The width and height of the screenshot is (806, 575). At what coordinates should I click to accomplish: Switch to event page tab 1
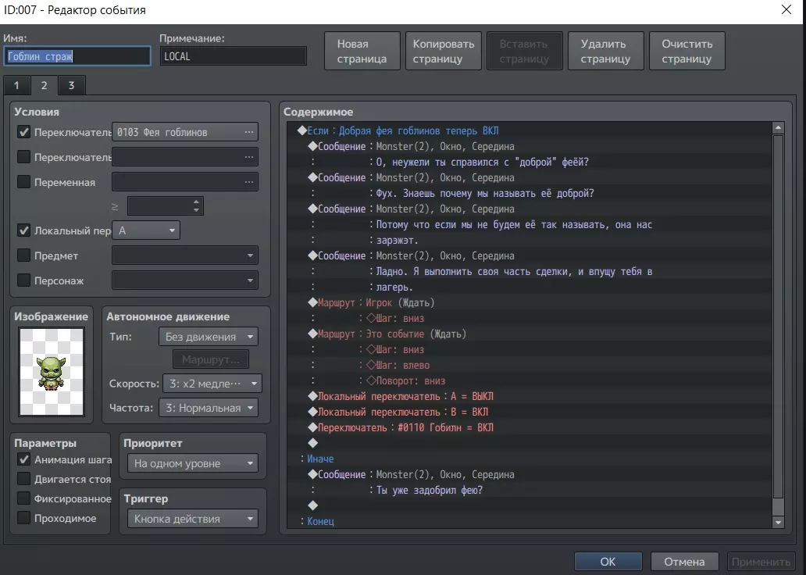pos(16,85)
